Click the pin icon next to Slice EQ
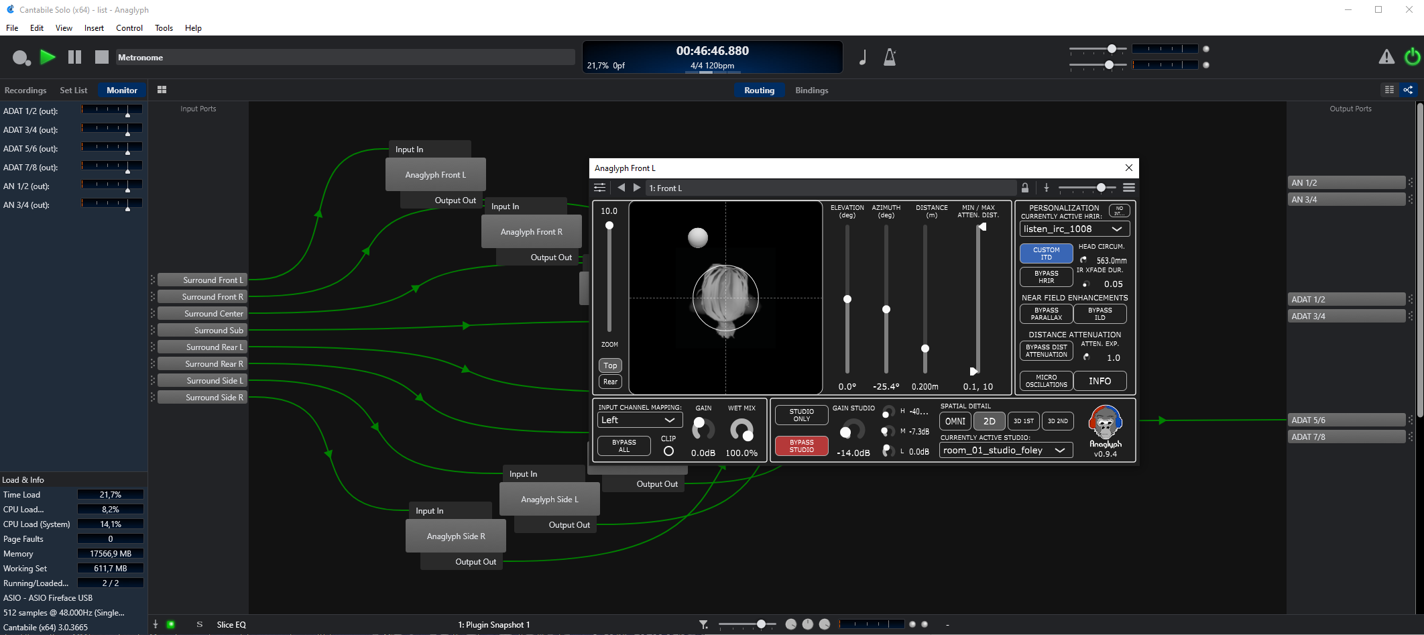1424x635 pixels. coord(155,624)
